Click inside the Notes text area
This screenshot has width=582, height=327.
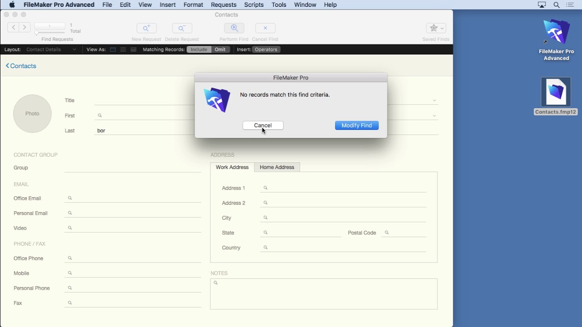[x=324, y=294]
